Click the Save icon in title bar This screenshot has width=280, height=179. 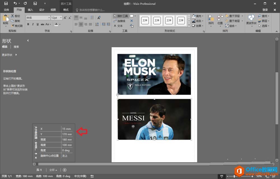(6, 4)
